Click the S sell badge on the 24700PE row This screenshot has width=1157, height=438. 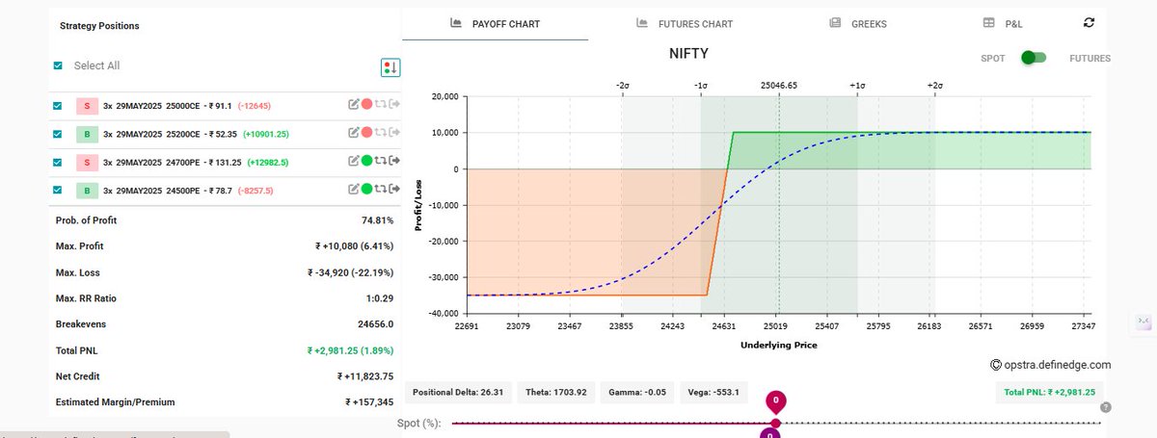coord(87,163)
